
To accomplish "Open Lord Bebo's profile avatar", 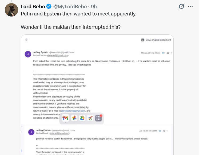I will click(x=11, y=10).
